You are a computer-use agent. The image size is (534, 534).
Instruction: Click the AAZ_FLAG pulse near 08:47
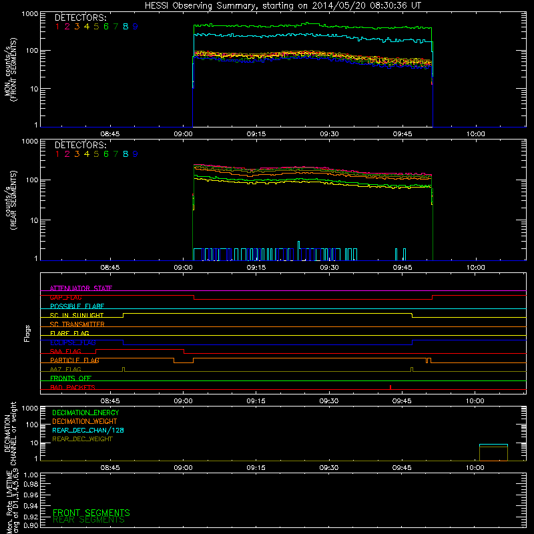point(123,369)
